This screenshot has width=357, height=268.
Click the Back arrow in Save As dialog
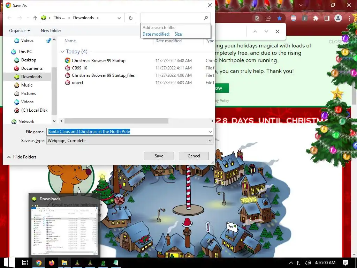pos(9,18)
